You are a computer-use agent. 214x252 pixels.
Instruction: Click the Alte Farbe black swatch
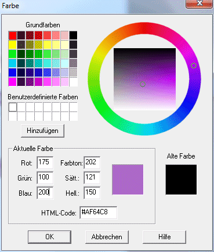point(181,179)
